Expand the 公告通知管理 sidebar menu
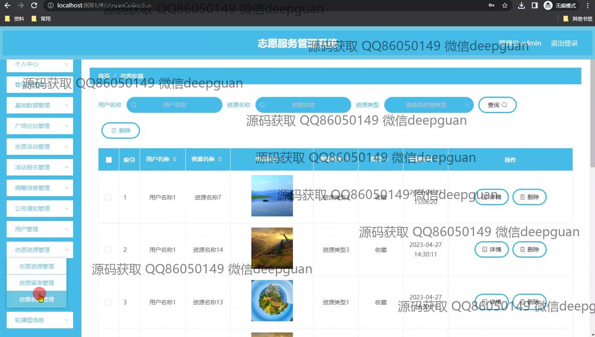This screenshot has width=595, height=337. point(40,209)
